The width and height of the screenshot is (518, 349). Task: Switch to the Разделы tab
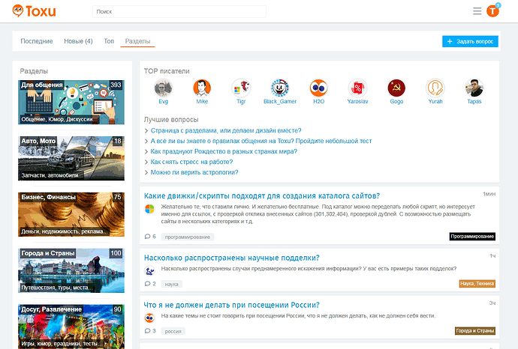[138, 41]
